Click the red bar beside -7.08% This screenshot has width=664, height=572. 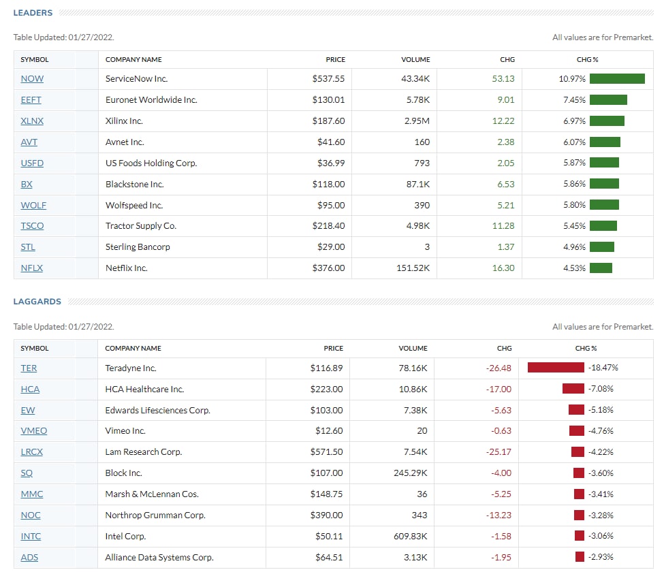[573, 389]
